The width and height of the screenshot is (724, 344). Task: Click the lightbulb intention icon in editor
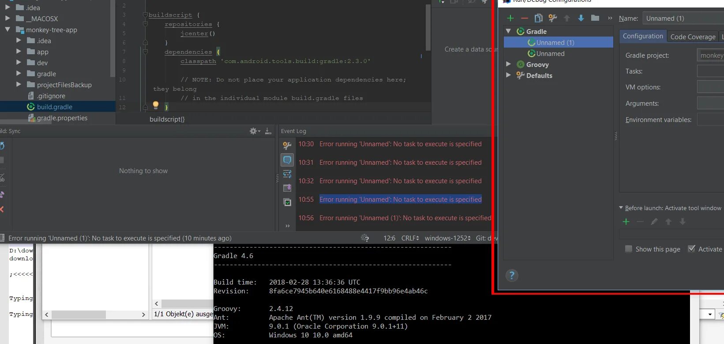155,105
